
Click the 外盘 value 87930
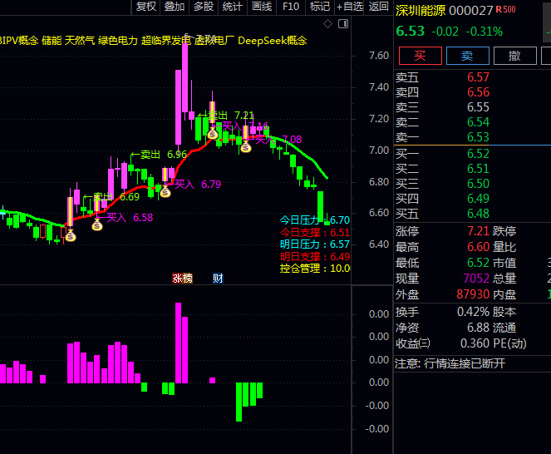(x=473, y=294)
